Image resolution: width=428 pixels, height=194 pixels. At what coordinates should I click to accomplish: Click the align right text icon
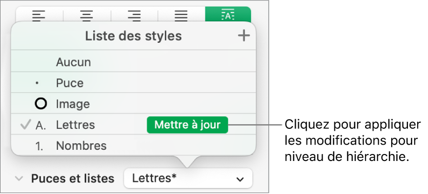(x=134, y=14)
